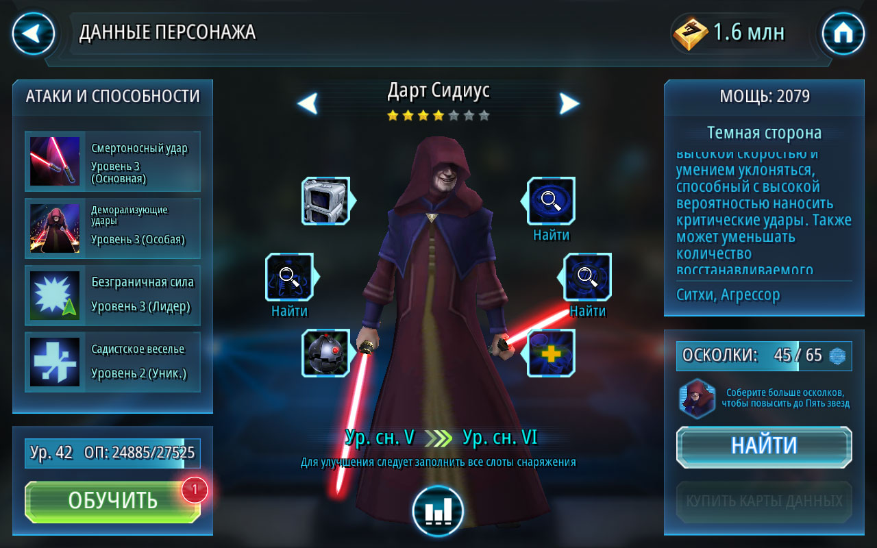Go to the home screen icon

(x=843, y=34)
